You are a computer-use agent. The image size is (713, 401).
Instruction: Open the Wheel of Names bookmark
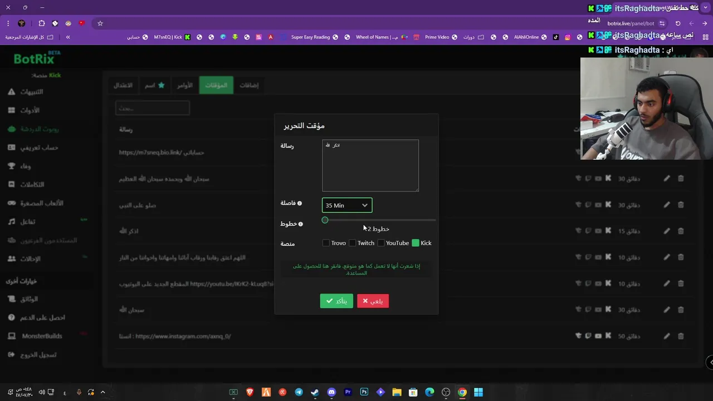pyautogui.click(x=382, y=37)
